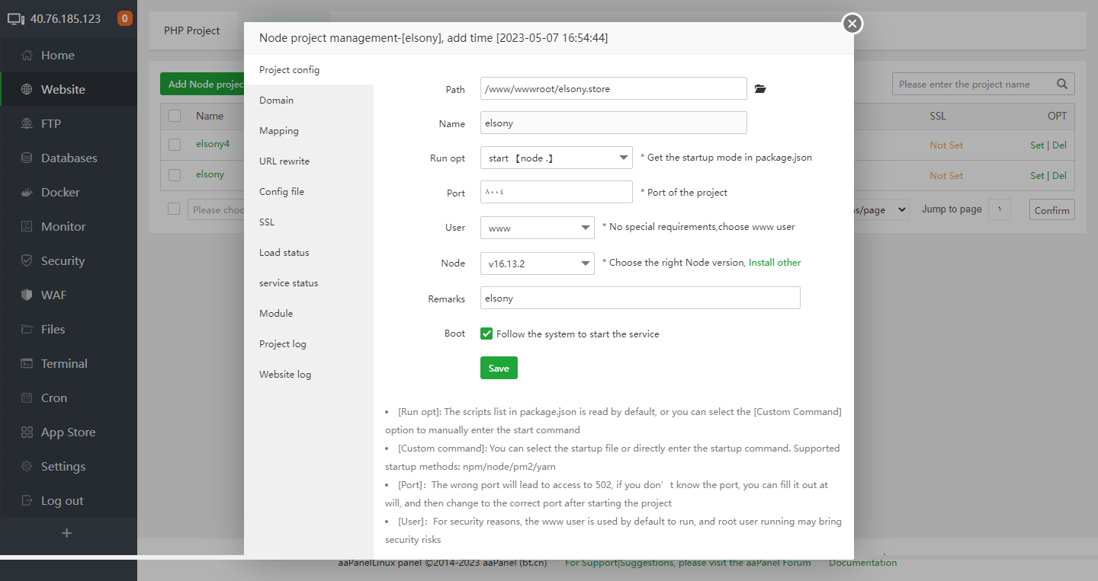1098x581 pixels.
Task: Open Terminal from the sidebar
Action: (x=27, y=364)
